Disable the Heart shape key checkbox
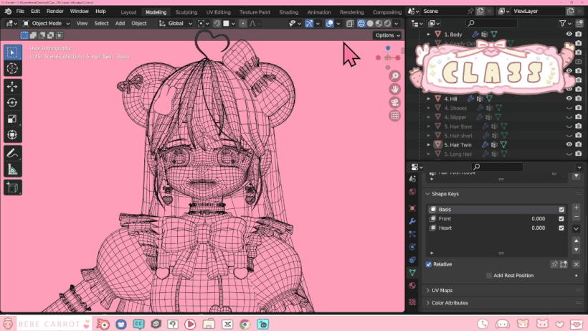 (561, 228)
